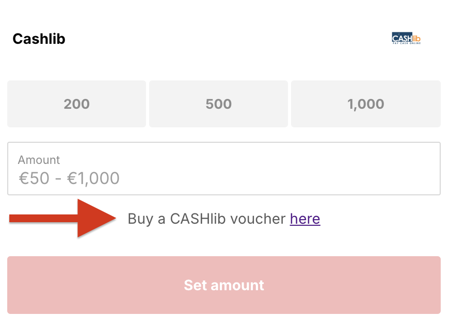Click the word 'Buy' in voucher sentence
This screenshot has height=333, width=450.
tap(139, 219)
